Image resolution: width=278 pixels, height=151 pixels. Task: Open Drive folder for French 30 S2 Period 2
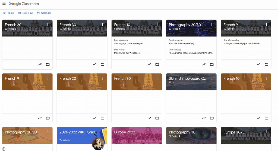[102, 64]
